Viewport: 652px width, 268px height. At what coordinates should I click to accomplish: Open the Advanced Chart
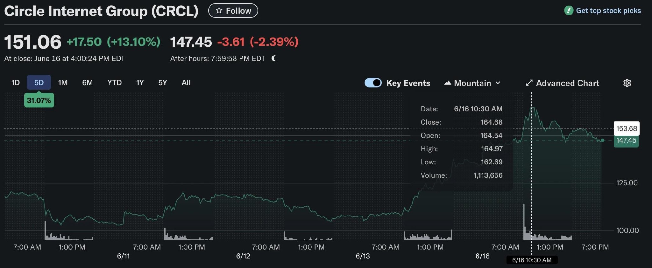point(567,83)
